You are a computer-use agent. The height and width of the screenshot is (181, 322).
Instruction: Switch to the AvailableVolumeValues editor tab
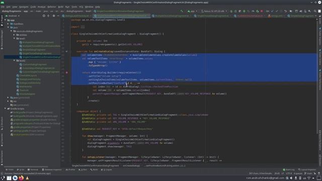click(x=250, y=16)
